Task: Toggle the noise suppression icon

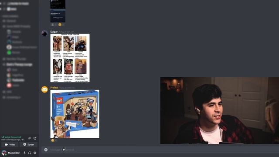Action: [30, 138]
